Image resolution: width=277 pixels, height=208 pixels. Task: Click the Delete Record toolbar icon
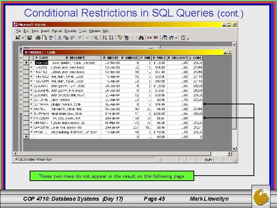156,38
